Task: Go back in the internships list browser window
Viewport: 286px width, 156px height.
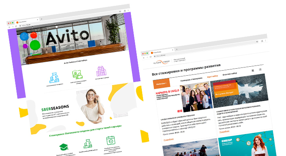Action: pyautogui.click(x=144, y=58)
